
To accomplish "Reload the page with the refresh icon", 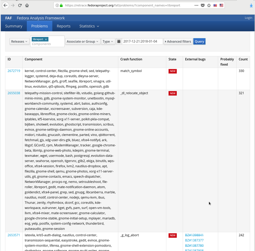I will point(20,5).
